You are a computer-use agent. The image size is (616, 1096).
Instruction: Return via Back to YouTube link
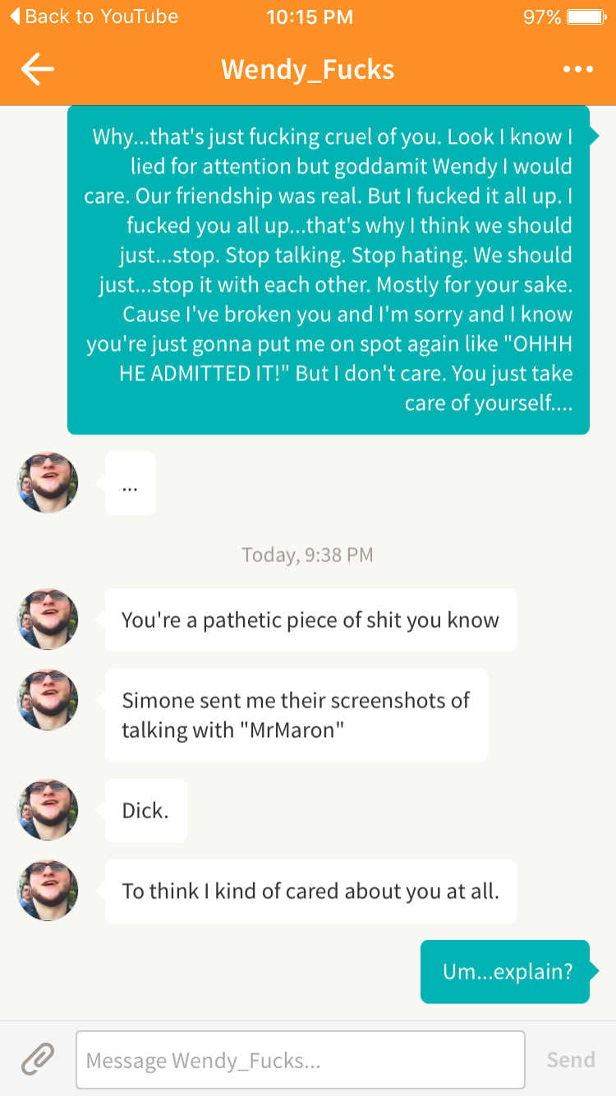coord(93,16)
